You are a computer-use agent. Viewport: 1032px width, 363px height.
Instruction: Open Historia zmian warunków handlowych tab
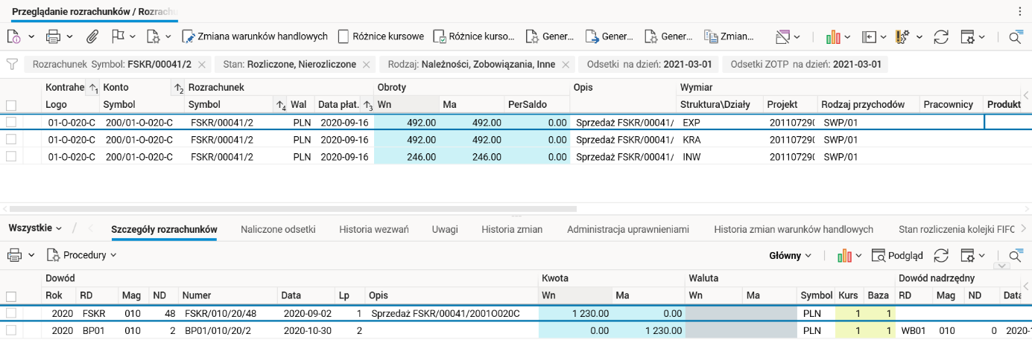point(794,229)
